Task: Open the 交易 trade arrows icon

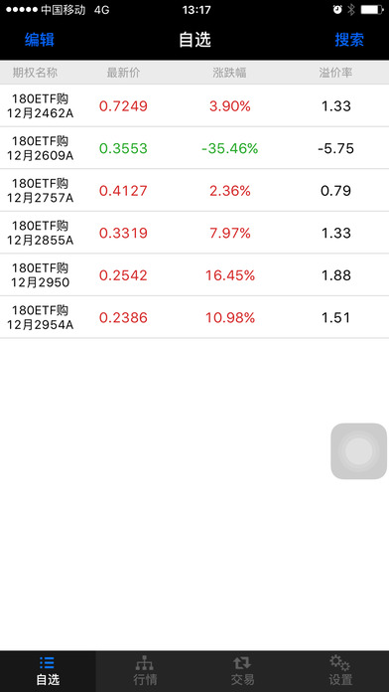Action: (x=242, y=662)
